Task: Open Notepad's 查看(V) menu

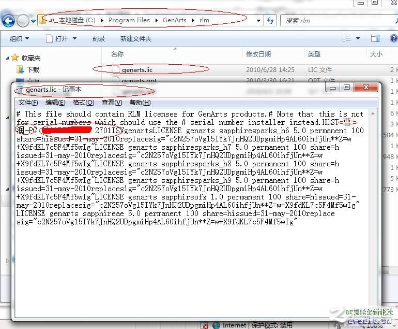Action: coord(112,103)
